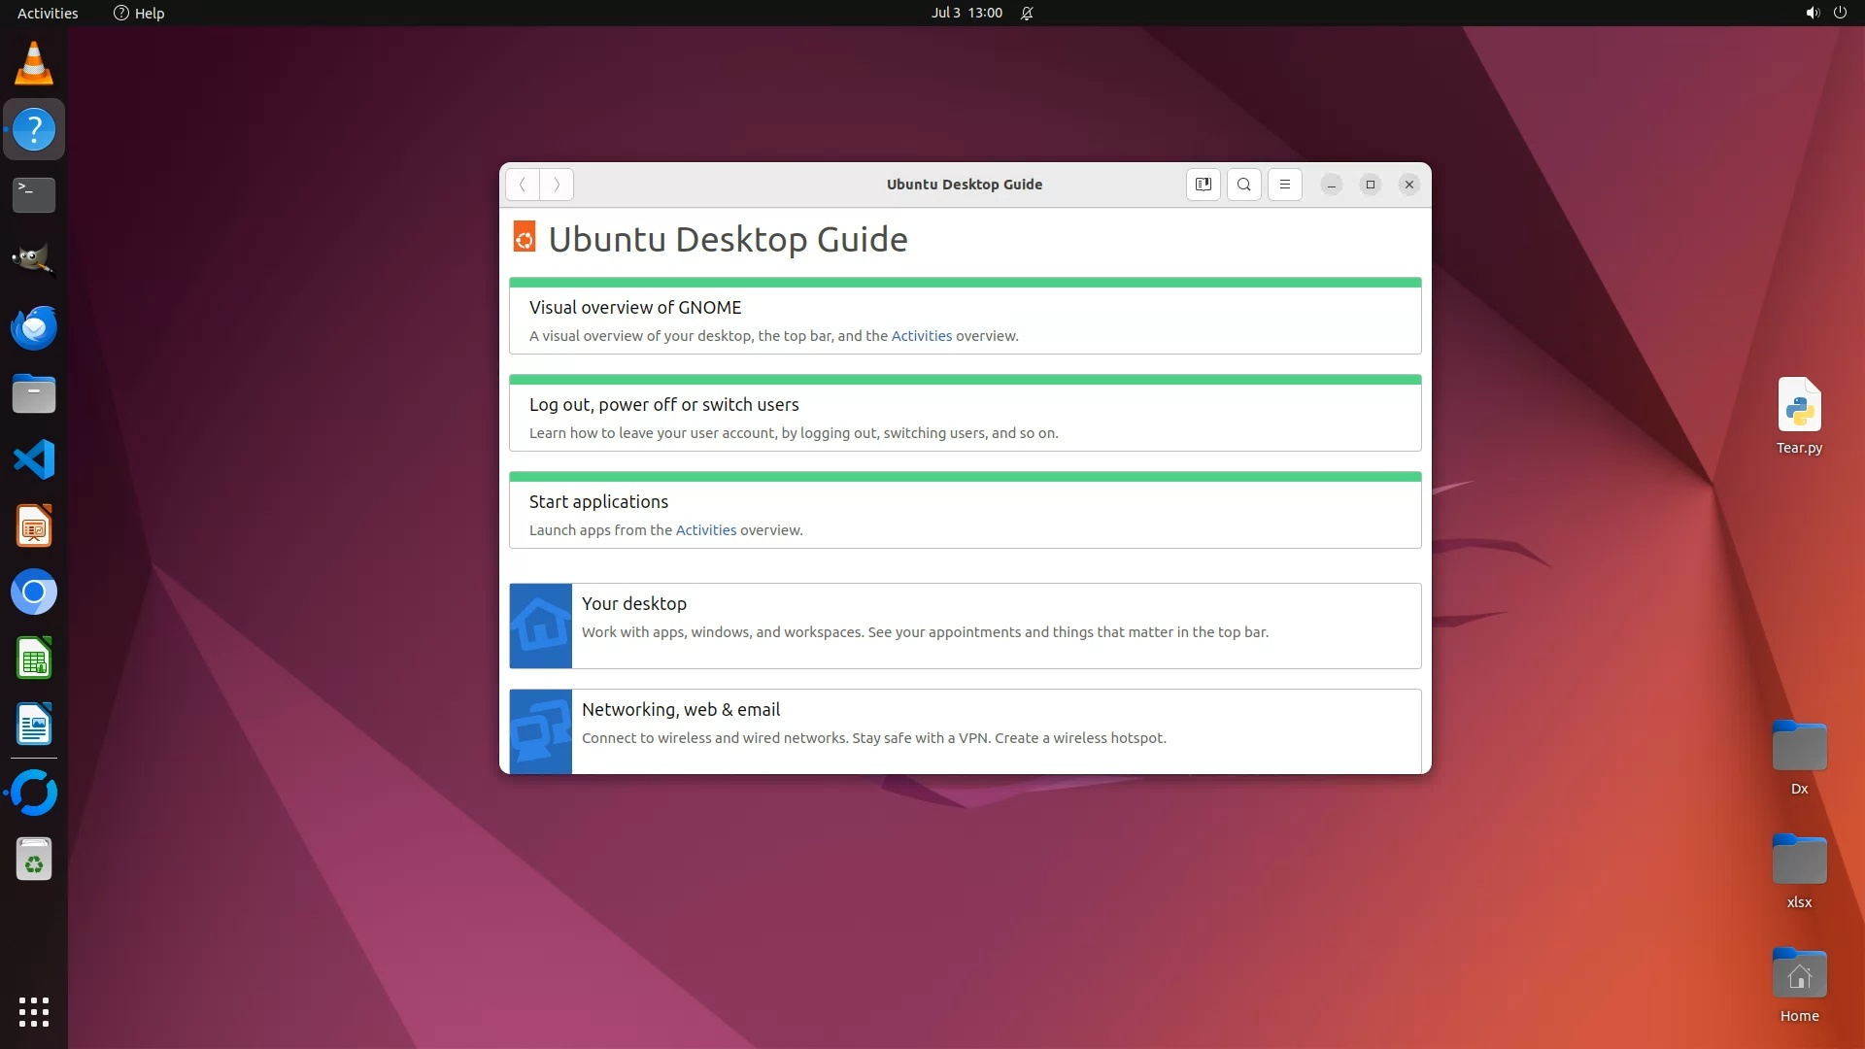Click the Networking computers icon
The height and width of the screenshot is (1049, 1865).
point(541,730)
